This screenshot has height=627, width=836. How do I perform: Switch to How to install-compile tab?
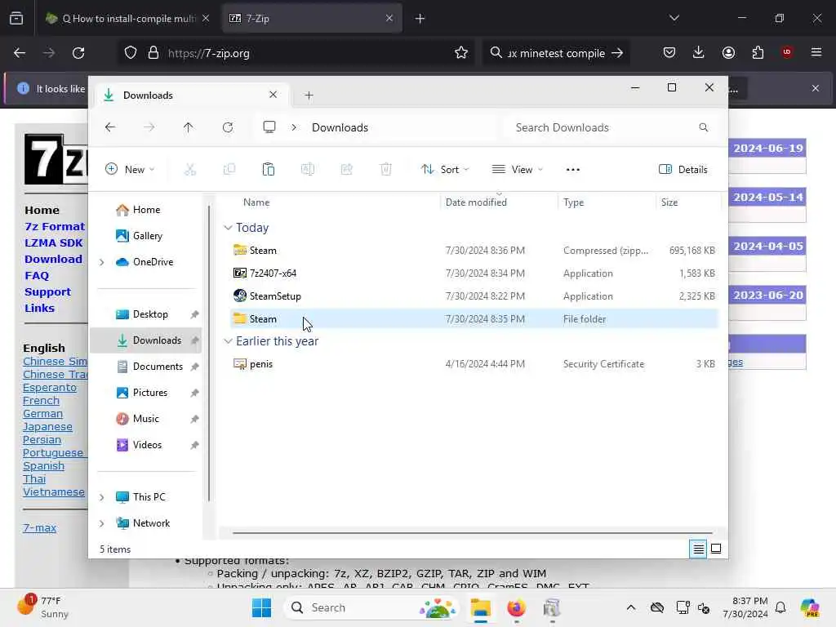tap(129, 18)
